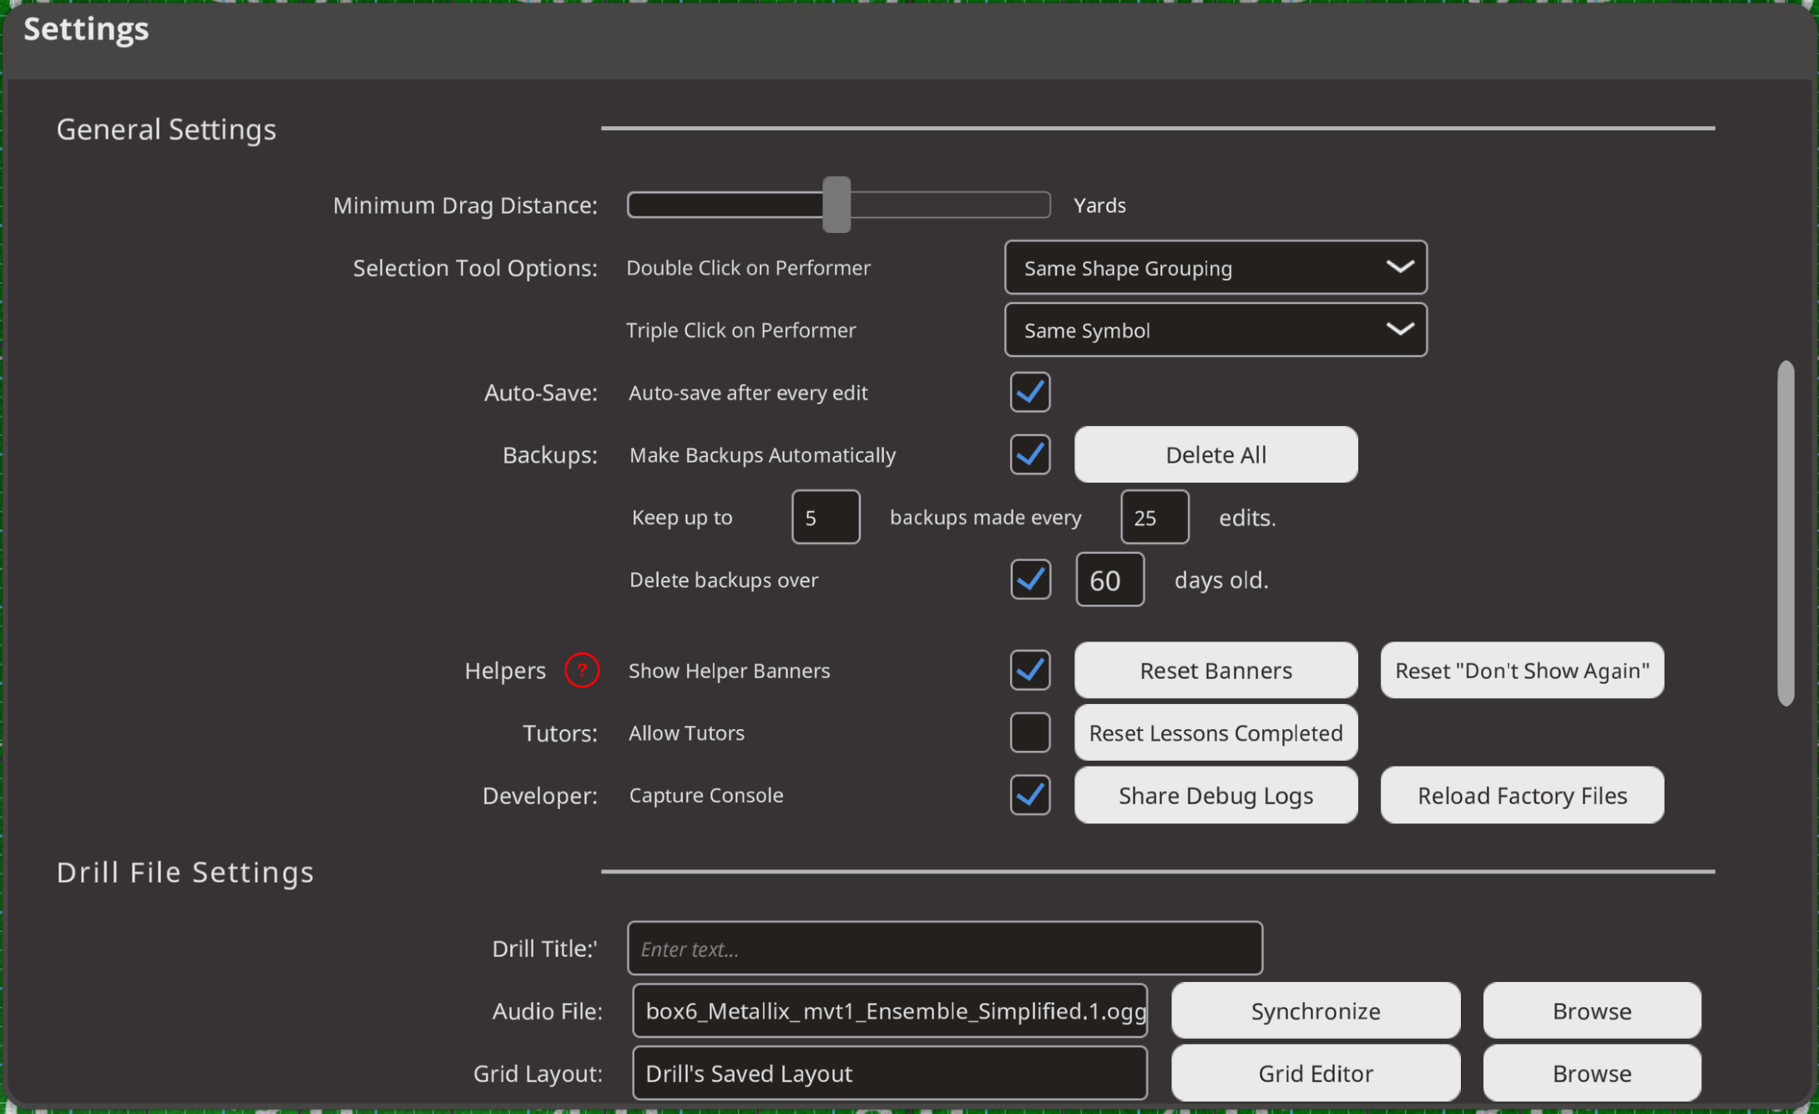
Task: Open Double Click on Performer dropdown
Action: (1215, 267)
